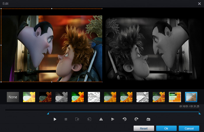This screenshot has height=132, width=204.
Task: Click the Reset button
Action: click(144, 128)
